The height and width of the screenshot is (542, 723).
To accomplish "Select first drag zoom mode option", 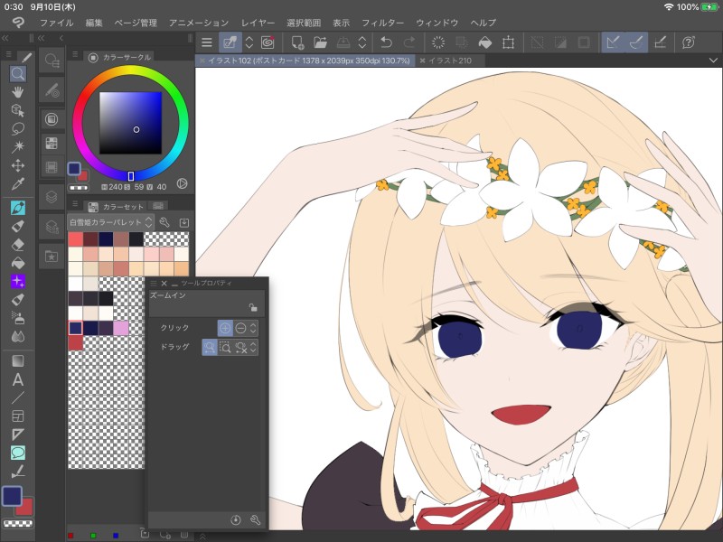I will [x=210, y=347].
